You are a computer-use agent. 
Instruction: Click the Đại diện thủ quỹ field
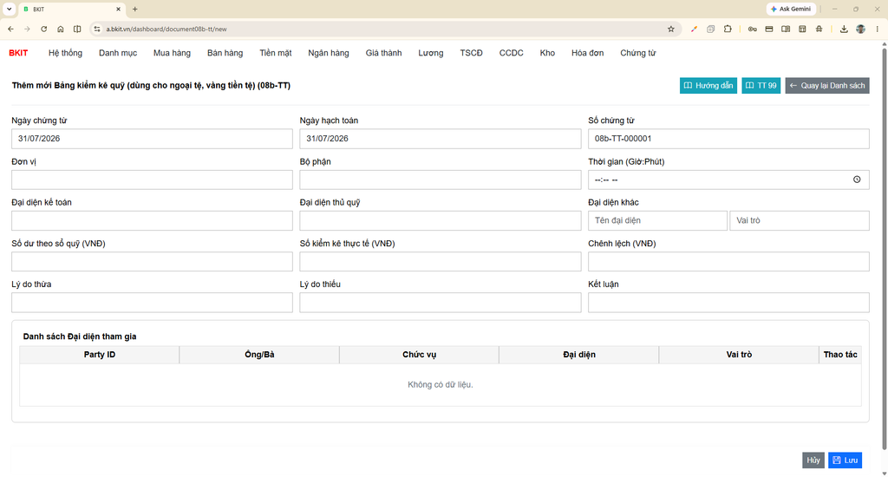[x=440, y=220]
